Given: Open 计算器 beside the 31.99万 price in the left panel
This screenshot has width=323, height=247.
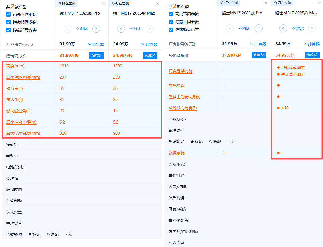Looking at the screenshot, I should click(x=96, y=44).
